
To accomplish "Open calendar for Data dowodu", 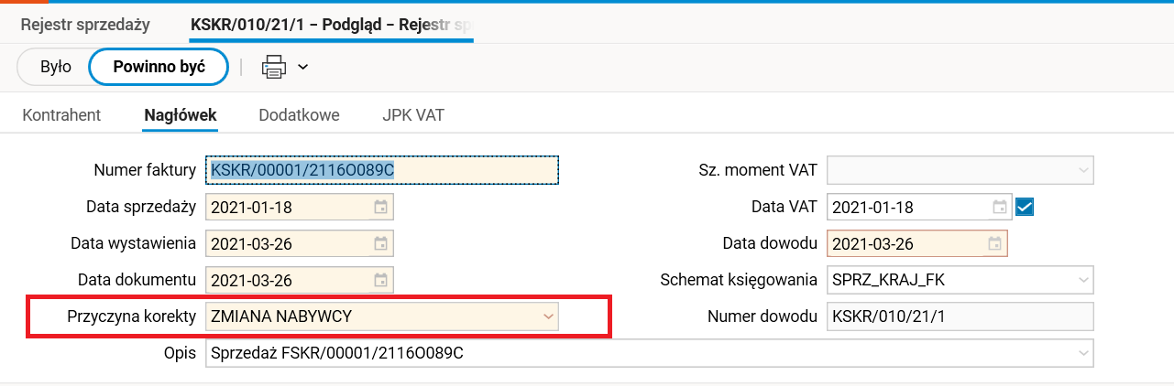I will coord(994,244).
